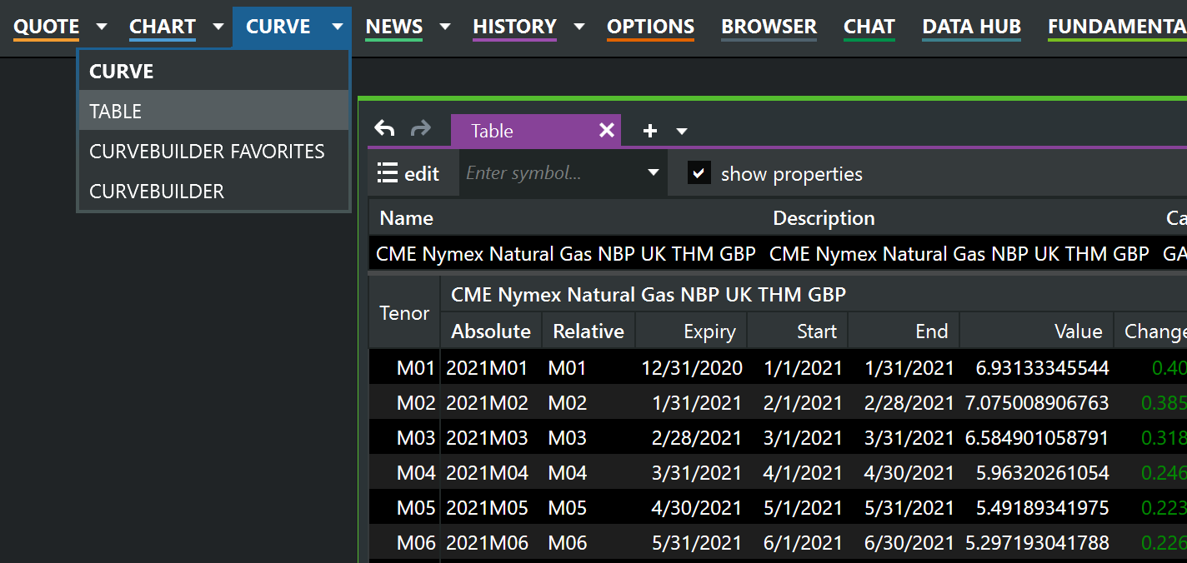Click end date 6/30/2021

click(909, 543)
